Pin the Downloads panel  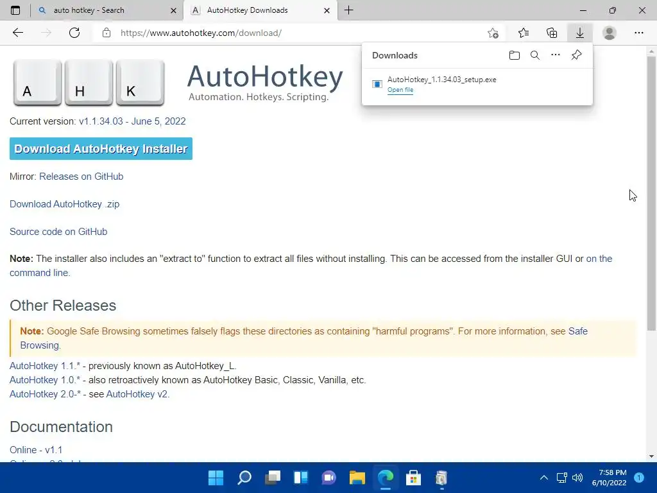(577, 55)
